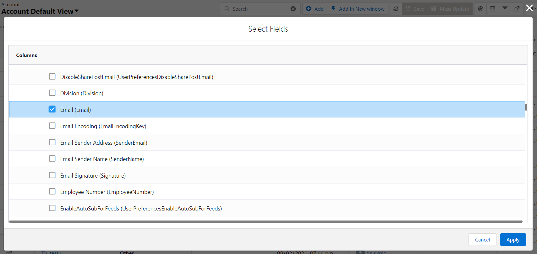The width and height of the screenshot is (537, 254).
Task: Clear the search box with the X icon
Action: pyautogui.click(x=293, y=9)
